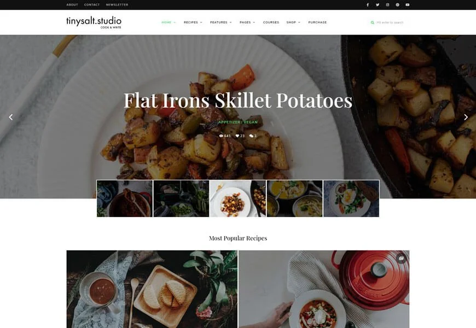Viewport: 476px width, 328px height.
Task: Select the egg salad slide thumbnail
Action: coord(351,198)
